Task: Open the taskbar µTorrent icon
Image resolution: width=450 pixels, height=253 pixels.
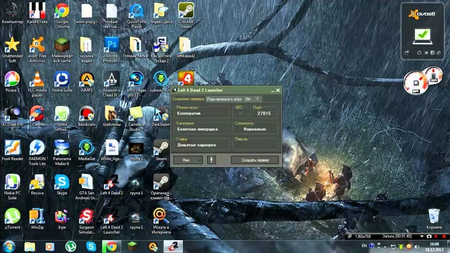Action: click(x=71, y=246)
